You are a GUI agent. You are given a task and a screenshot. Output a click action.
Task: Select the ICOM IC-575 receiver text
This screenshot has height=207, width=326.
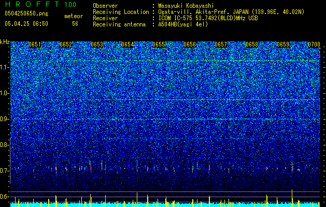coord(208,18)
